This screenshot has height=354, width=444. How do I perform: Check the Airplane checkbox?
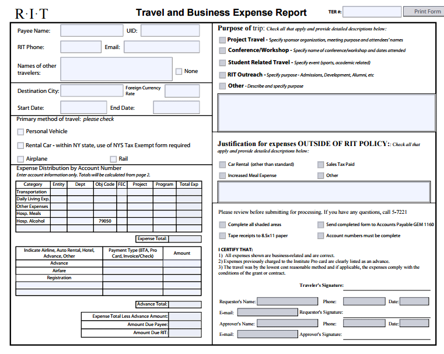point(20,159)
